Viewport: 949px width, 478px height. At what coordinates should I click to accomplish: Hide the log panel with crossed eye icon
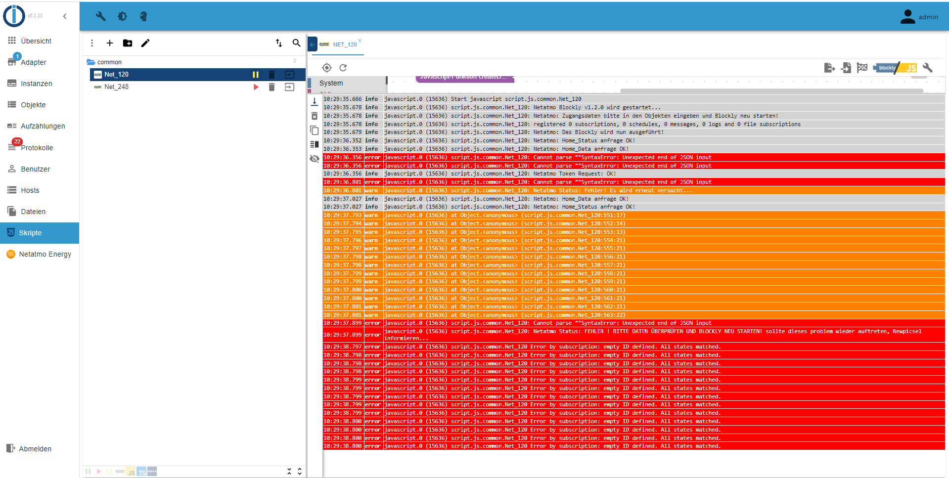pyautogui.click(x=315, y=159)
